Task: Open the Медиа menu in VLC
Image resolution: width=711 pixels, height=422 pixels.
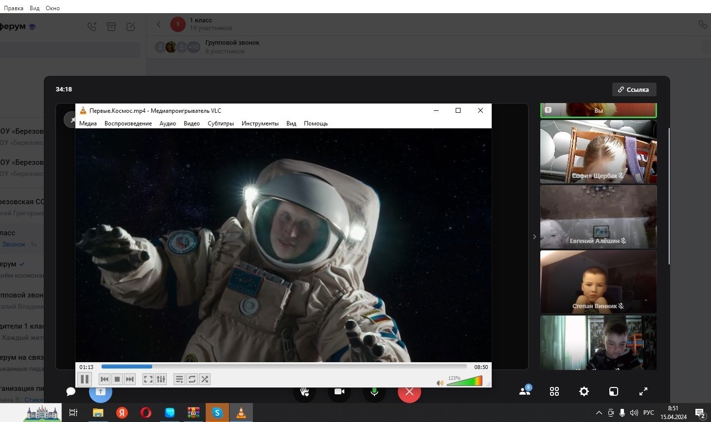Action: tap(88, 123)
